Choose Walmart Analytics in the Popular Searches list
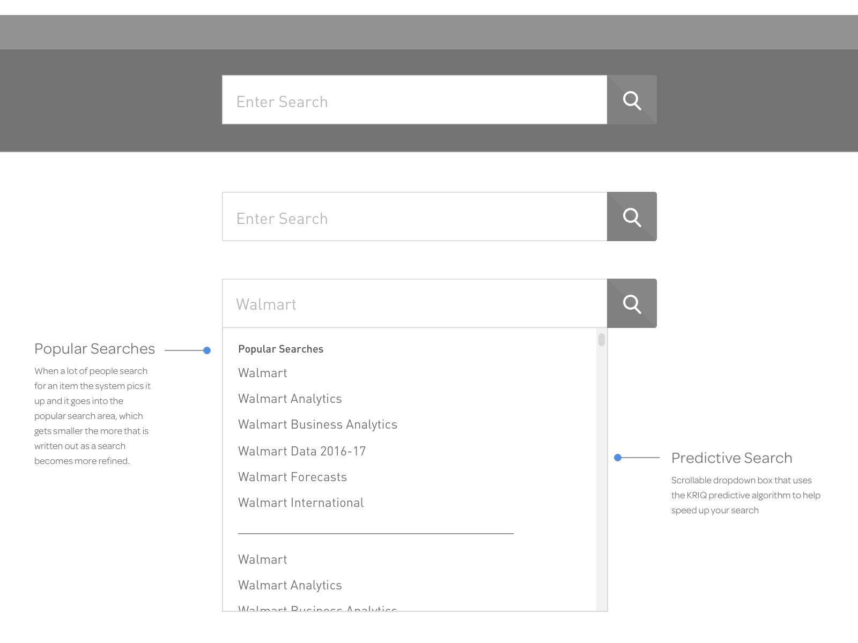Image resolution: width=858 pixels, height=643 pixels. tap(290, 399)
